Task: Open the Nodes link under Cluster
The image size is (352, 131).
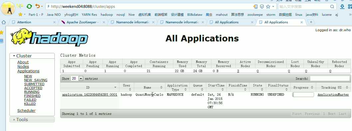Action: point(23,67)
